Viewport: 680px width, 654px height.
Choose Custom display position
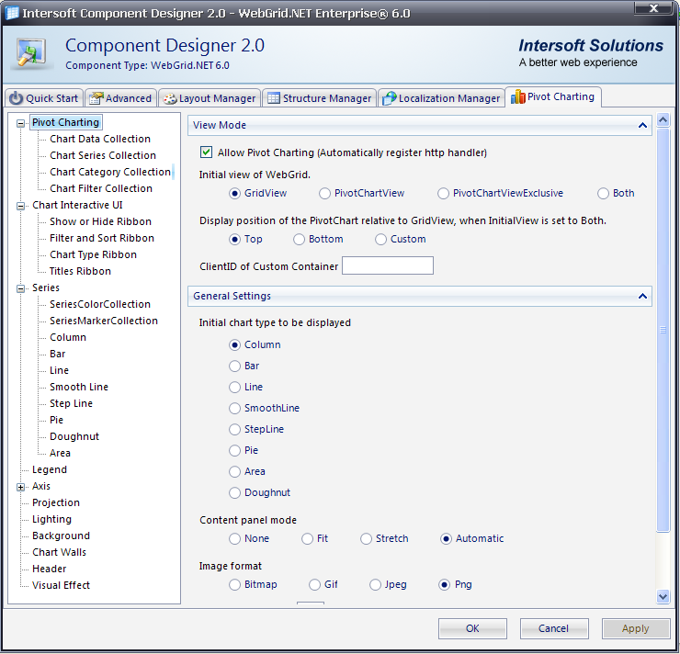tap(380, 239)
